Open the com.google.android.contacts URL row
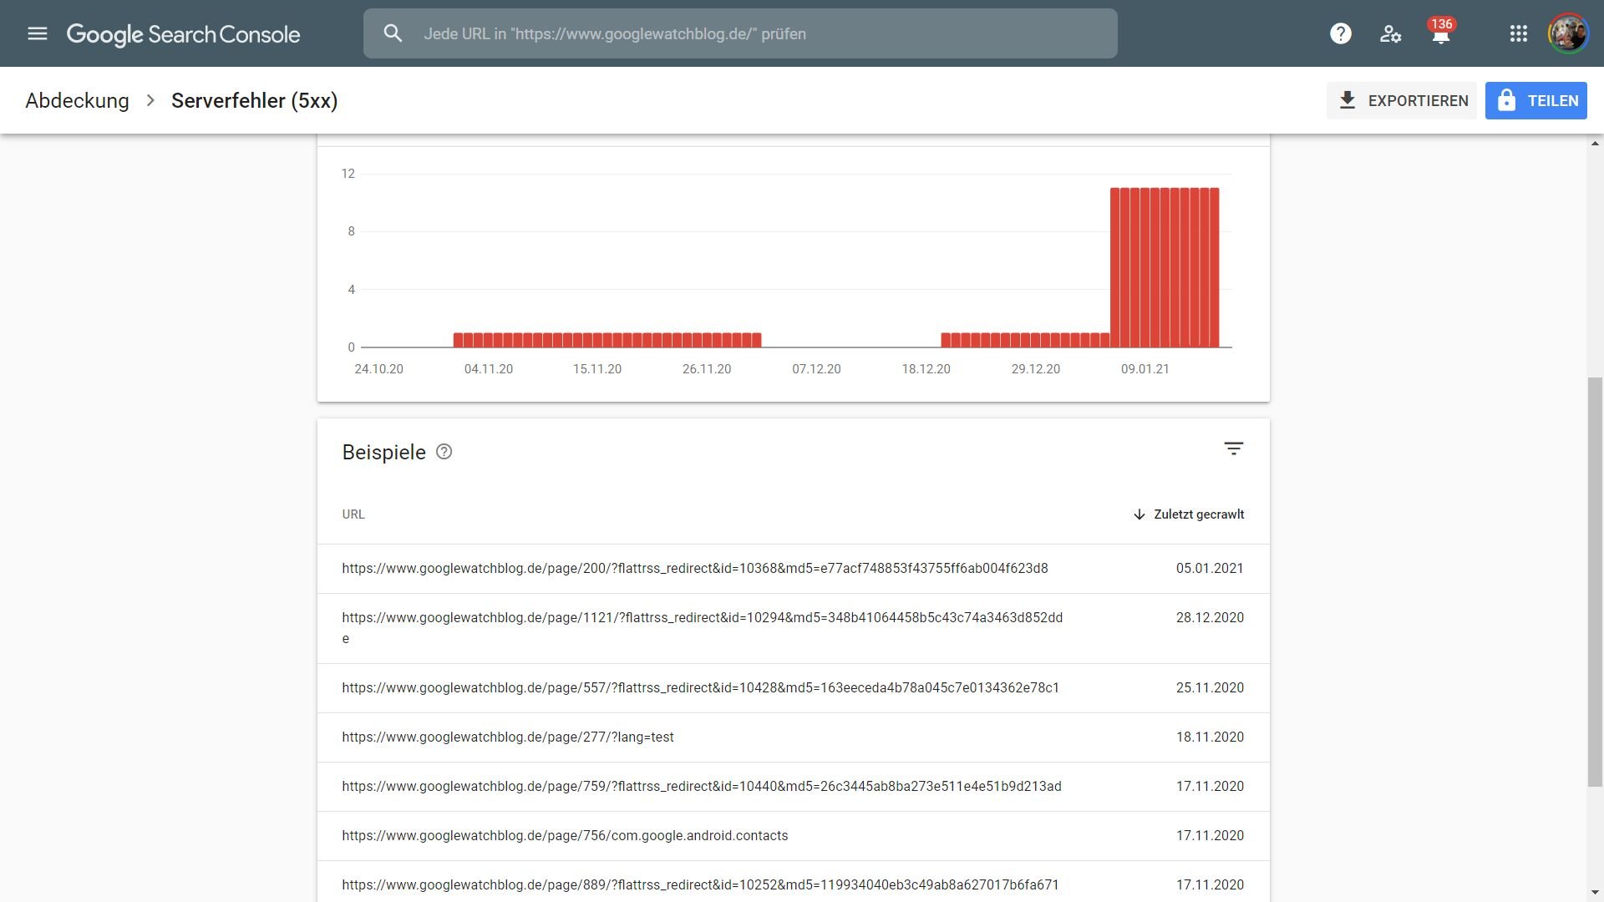 (564, 836)
